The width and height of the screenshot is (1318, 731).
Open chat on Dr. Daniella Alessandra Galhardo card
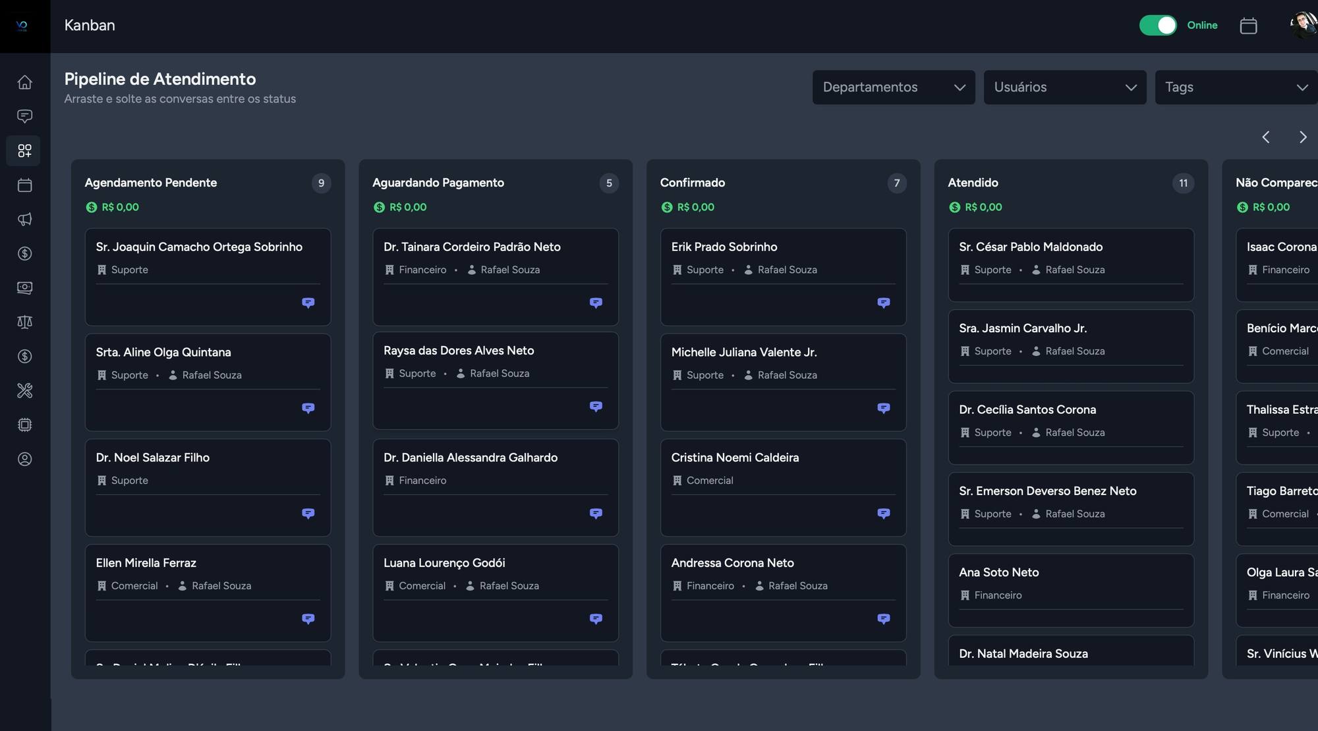click(x=596, y=513)
